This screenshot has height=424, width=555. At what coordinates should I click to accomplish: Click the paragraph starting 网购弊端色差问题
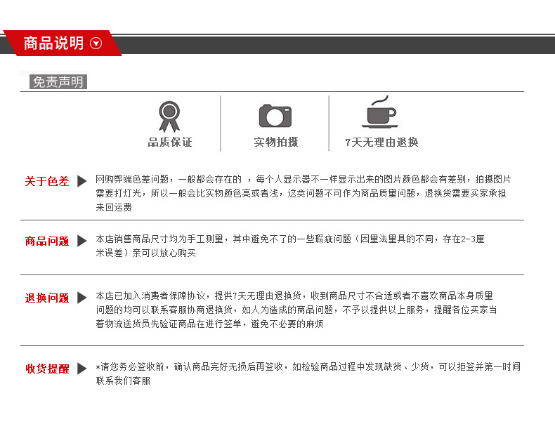pos(303,193)
